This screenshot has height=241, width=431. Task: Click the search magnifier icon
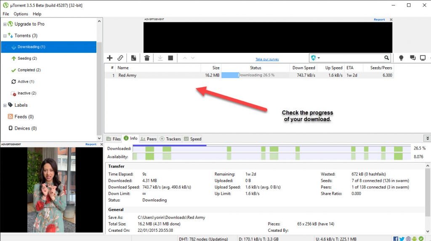tap(386, 58)
